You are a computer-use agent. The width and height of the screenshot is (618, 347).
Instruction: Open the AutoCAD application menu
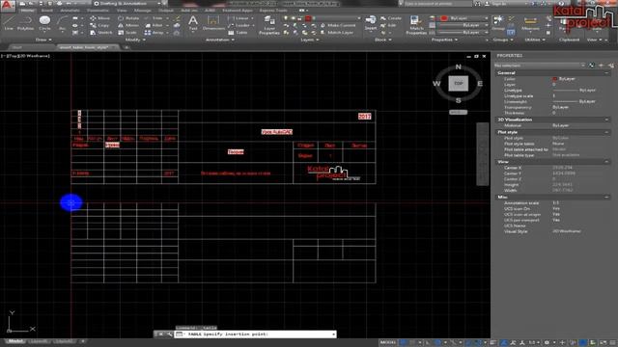[8, 5]
